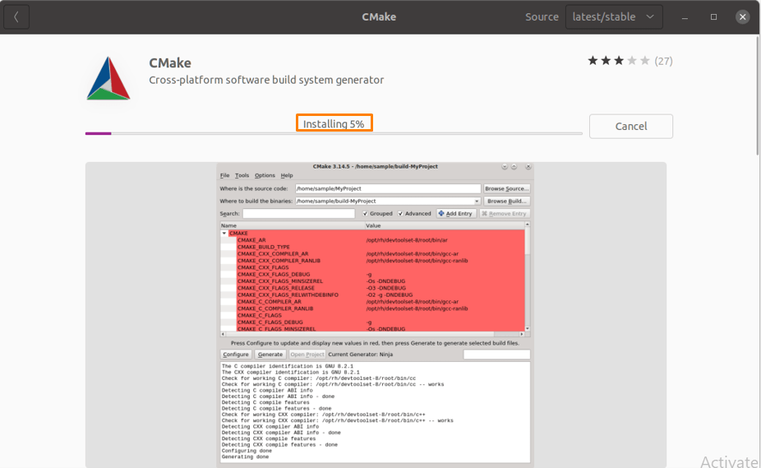Click the "Cross-platform software build system generator" summary
Image resolution: width=761 pixels, height=468 pixels.
click(x=266, y=80)
